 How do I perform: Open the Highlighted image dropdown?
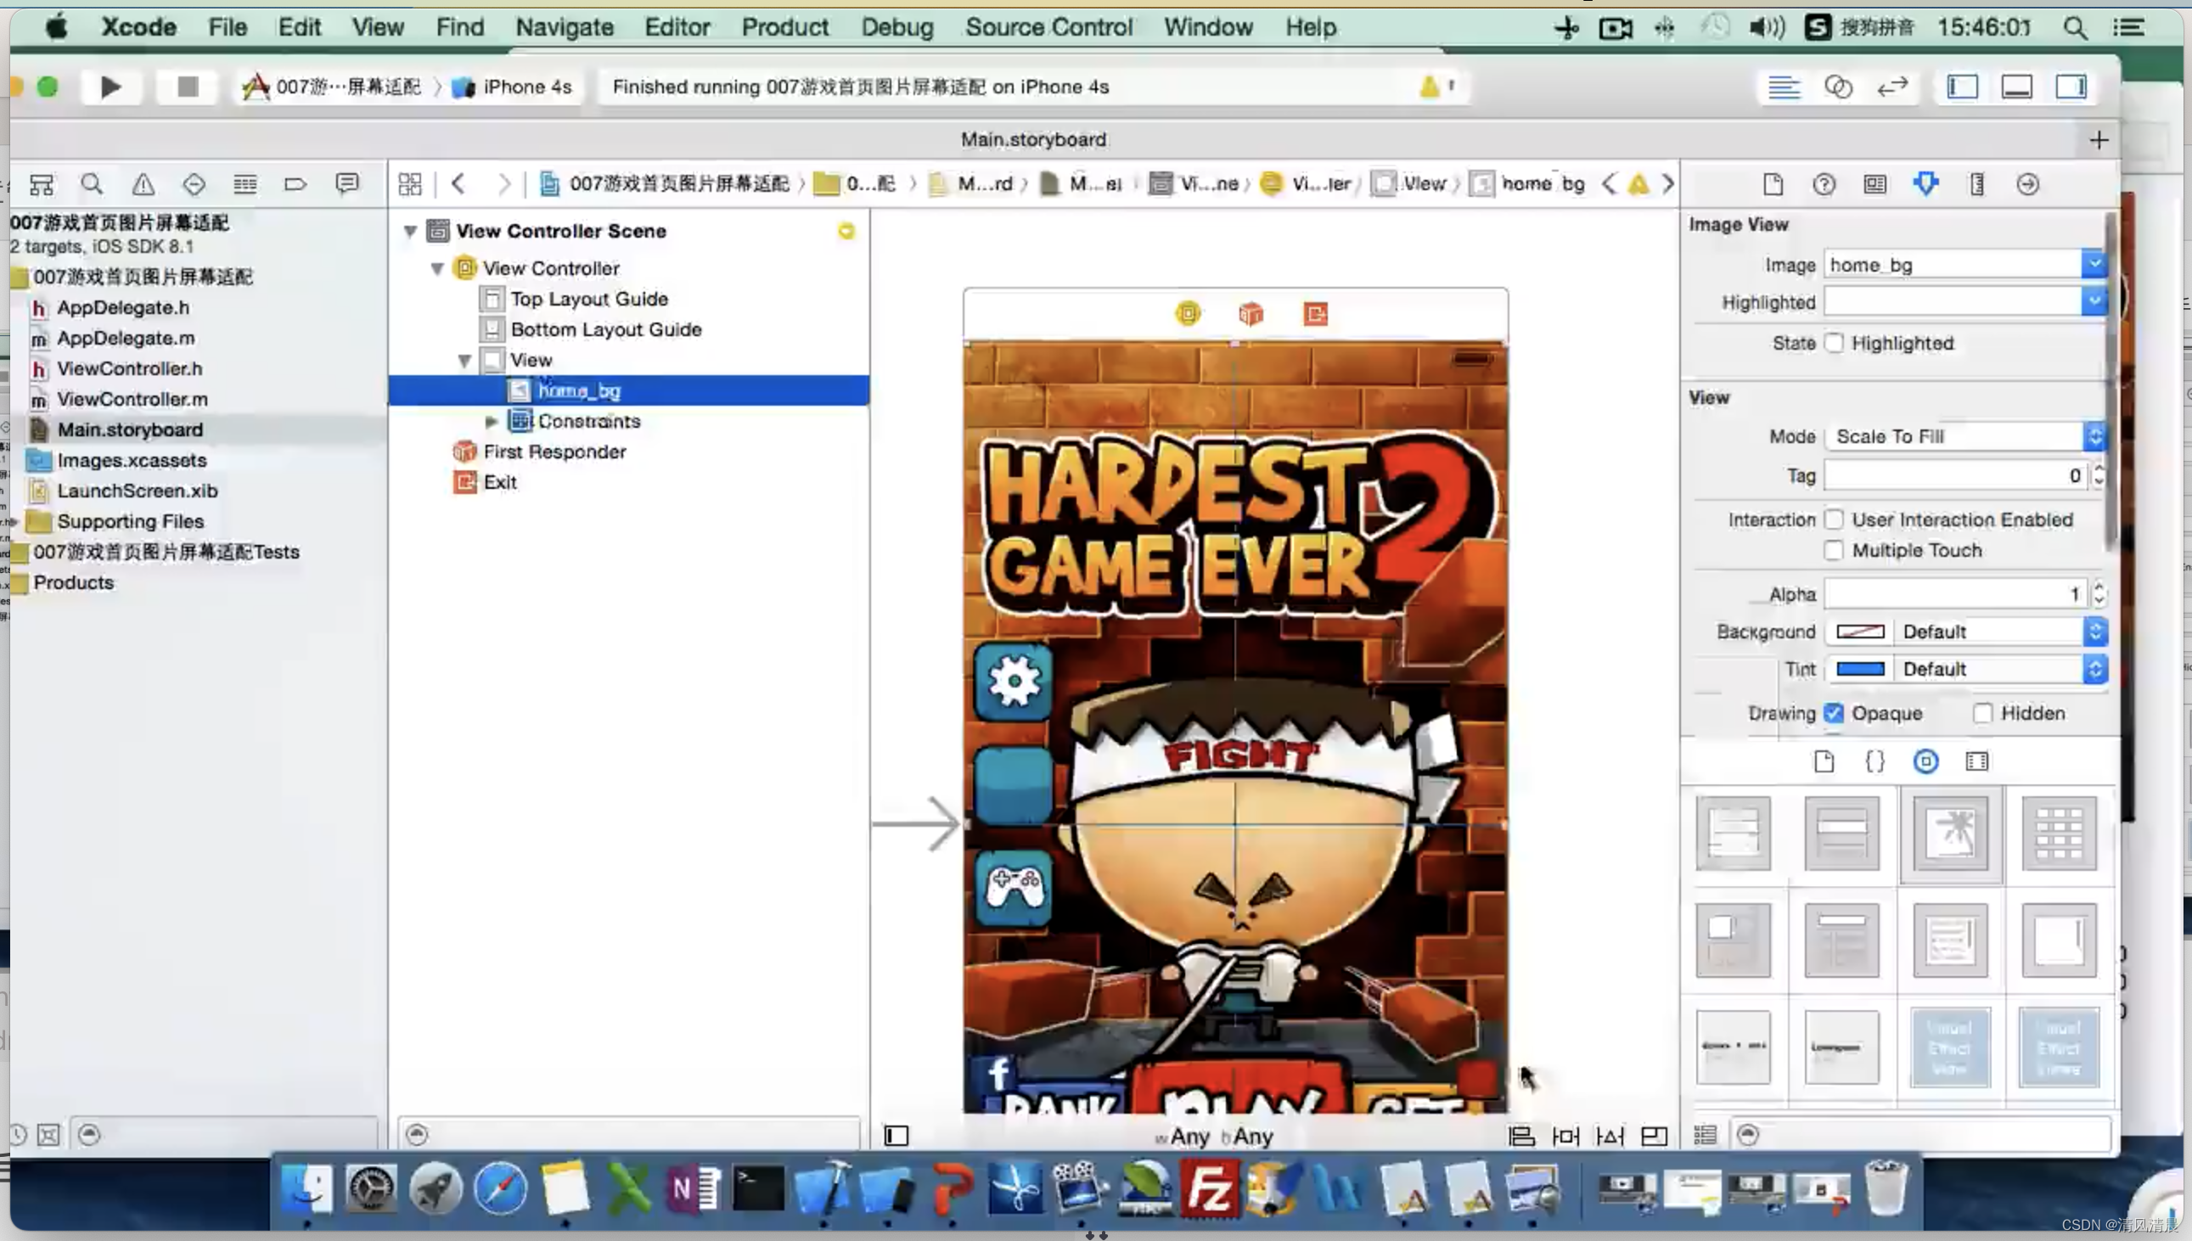pyautogui.click(x=2094, y=301)
